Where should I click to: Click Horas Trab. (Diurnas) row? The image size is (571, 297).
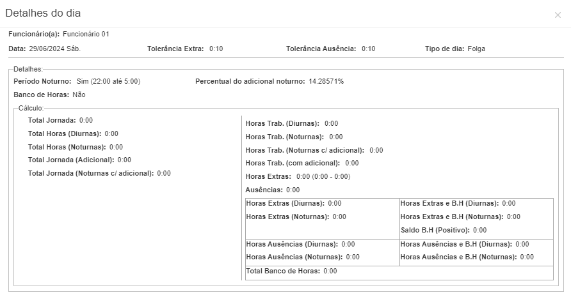291,124
